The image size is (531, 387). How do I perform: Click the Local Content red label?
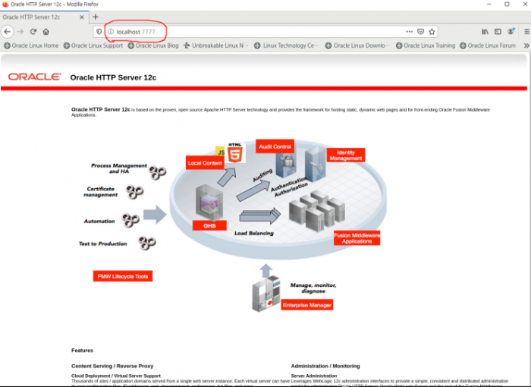[x=205, y=162]
